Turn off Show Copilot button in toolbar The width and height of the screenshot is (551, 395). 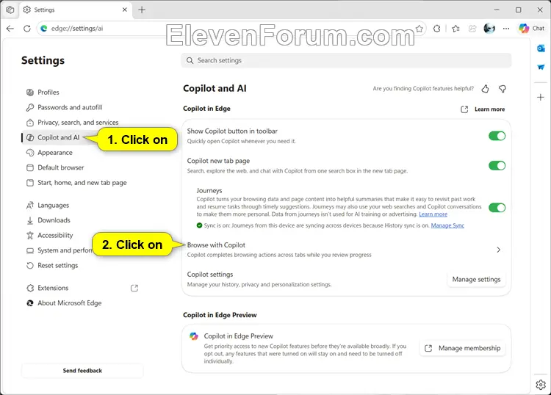497,136
